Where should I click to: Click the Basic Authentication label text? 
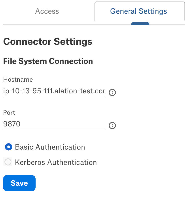[x=50, y=147]
